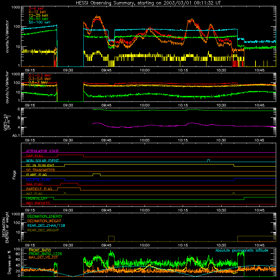Viewport: 280px width, 280px height.
Task: Click the REAR_DEC_CHAN/128 legend label
Action: pyautogui.click(x=46, y=226)
